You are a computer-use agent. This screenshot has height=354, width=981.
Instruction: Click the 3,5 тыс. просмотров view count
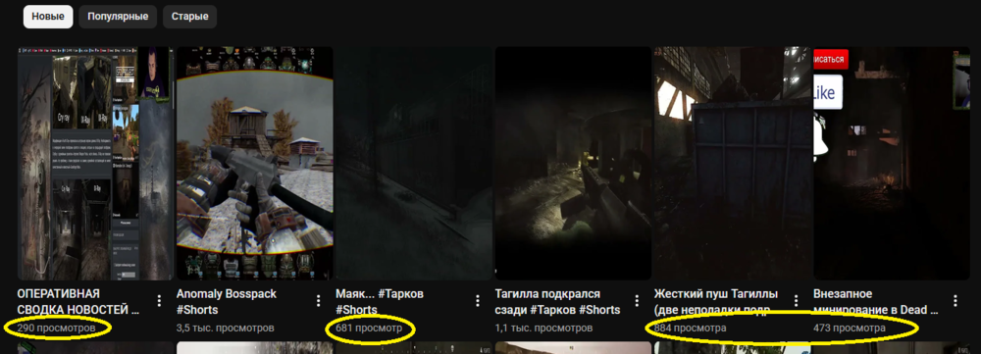(x=226, y=328)
